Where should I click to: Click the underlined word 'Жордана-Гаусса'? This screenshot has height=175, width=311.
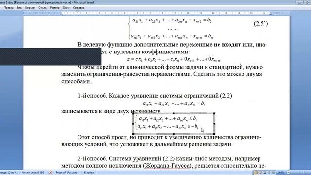pos(167,166)
